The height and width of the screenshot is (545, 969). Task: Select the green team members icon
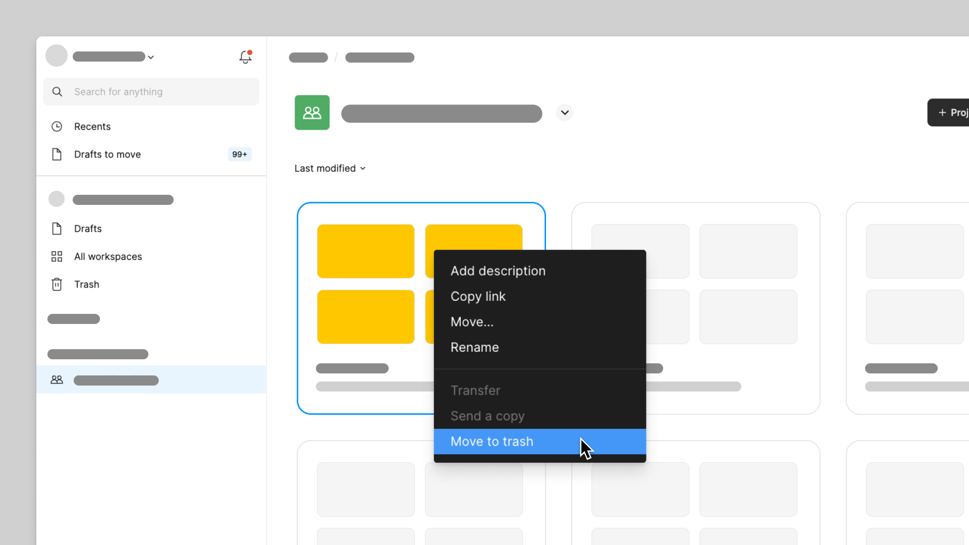pos(312,112)
